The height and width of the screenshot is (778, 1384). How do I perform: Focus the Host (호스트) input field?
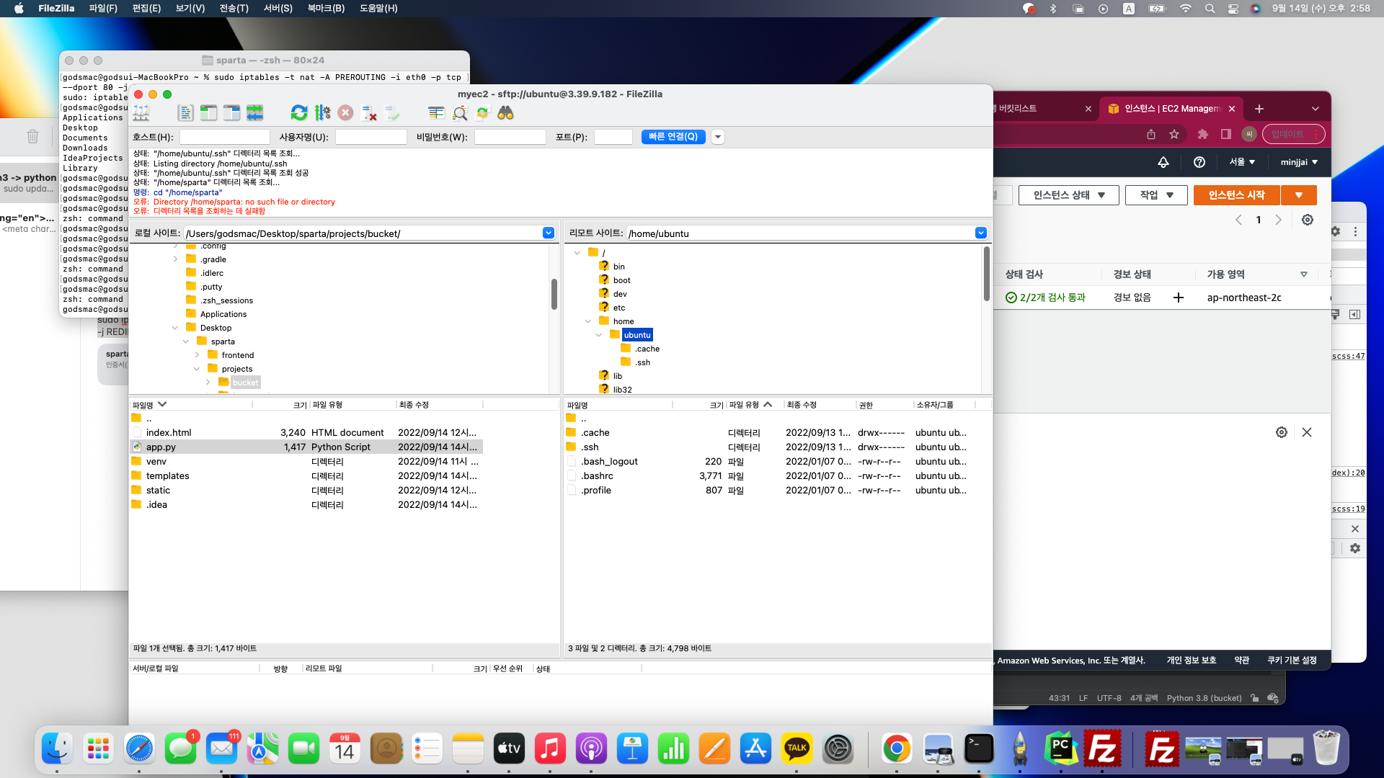point(225,137)
